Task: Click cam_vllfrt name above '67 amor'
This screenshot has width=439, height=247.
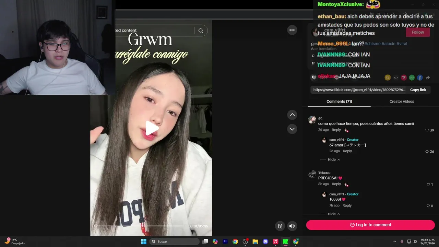Action: tap(336, 140)
